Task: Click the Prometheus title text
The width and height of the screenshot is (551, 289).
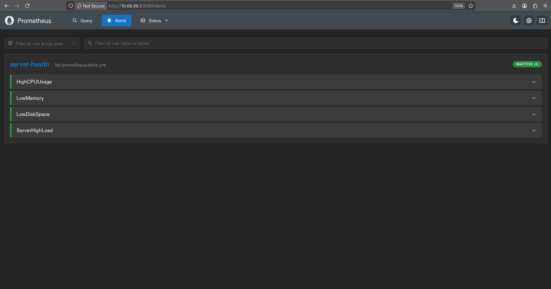Action: pos(34,21)
